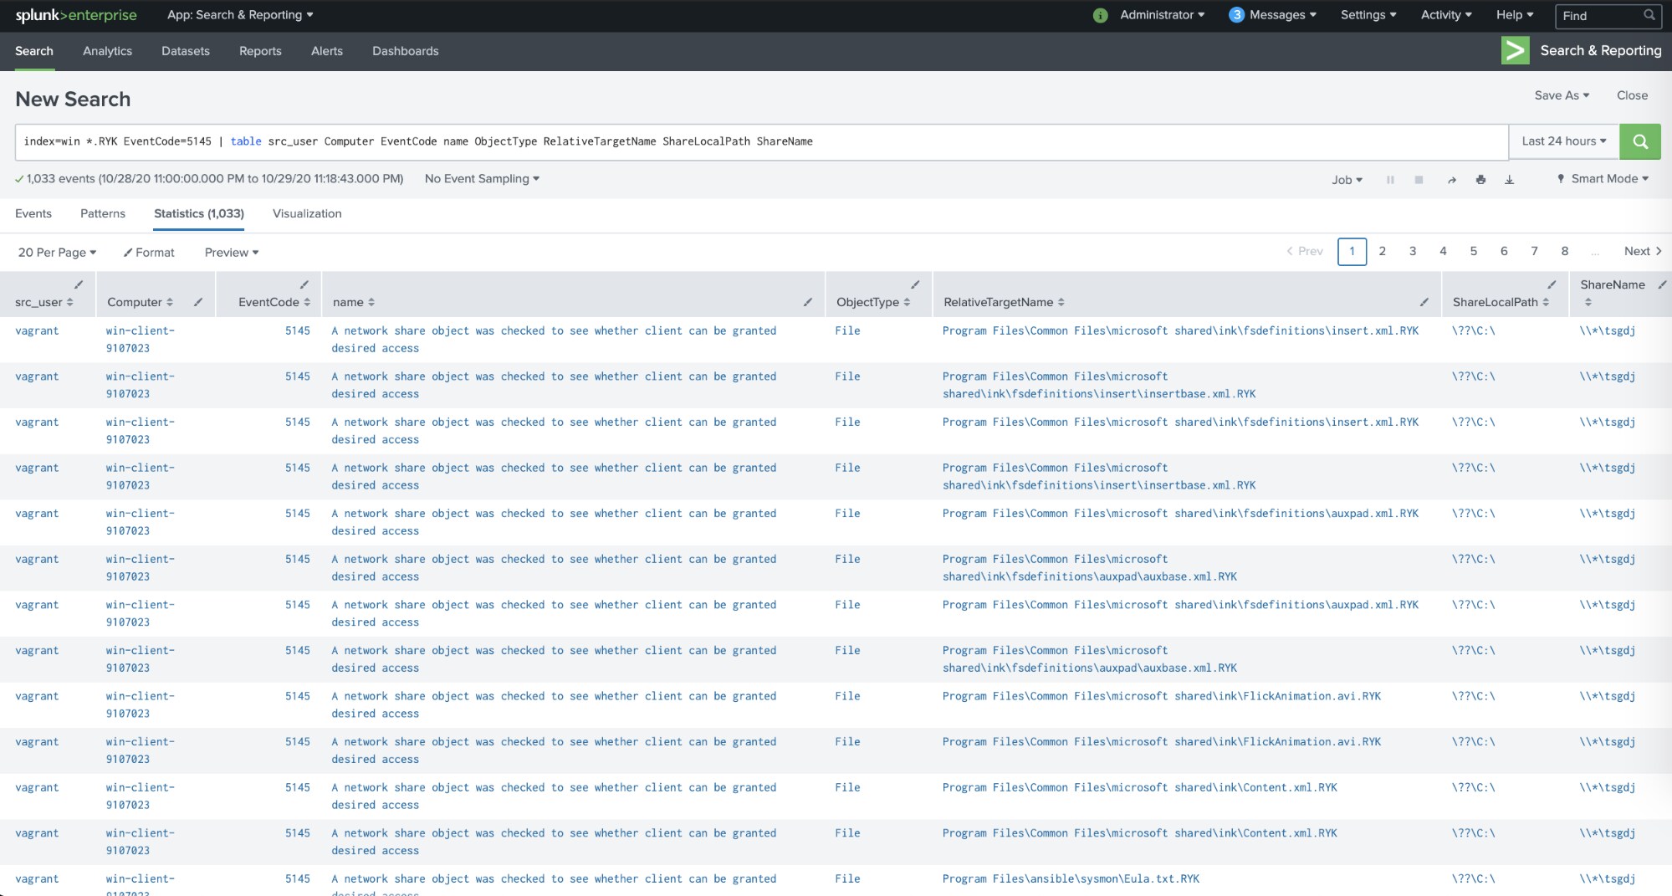The height and width of the screenshot is (896, 1672).
Task: Open Alerts in the navigation bar
Action: coord(327,51)
